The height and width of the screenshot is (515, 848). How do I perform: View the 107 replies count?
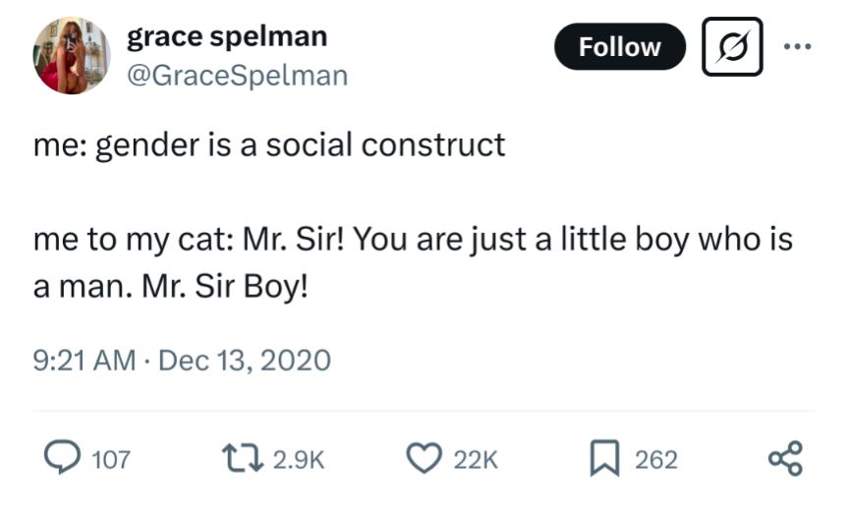pyautogui.click(x=111, y=460)
